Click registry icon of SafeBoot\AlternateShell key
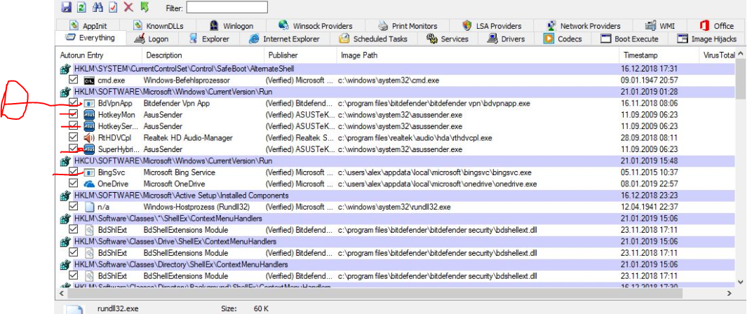 pos(66,69)
